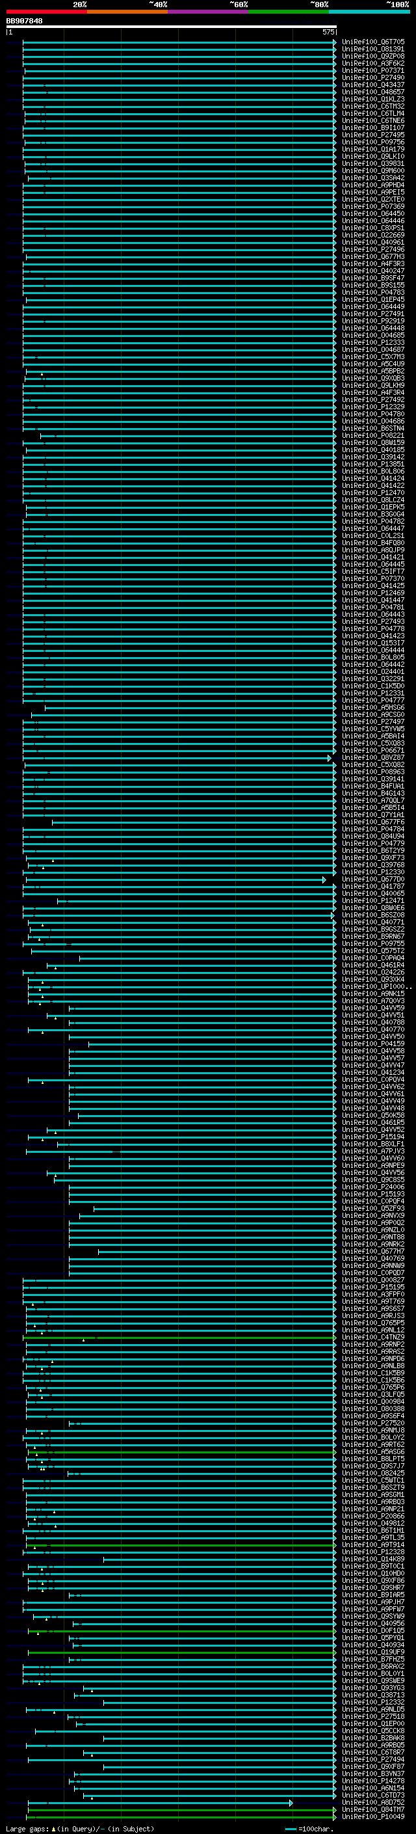Select hit label UniRef100_Q38713
416x1834 pixels.
click(373, 1695)
